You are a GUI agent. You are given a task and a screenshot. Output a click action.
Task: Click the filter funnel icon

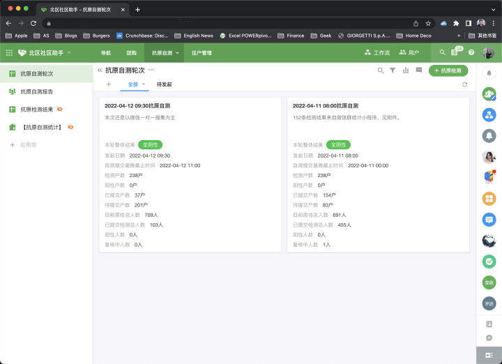tap(393, 70)
